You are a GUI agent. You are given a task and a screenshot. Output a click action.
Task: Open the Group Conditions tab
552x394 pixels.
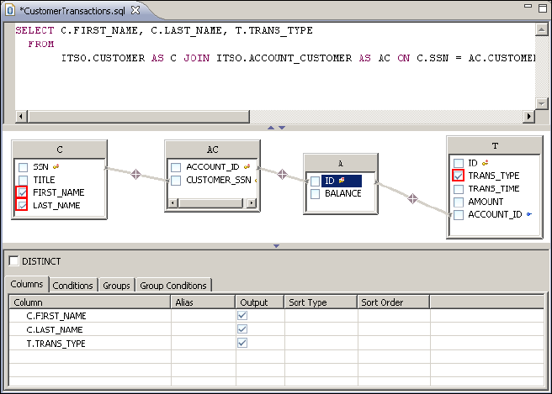[173, 286]
